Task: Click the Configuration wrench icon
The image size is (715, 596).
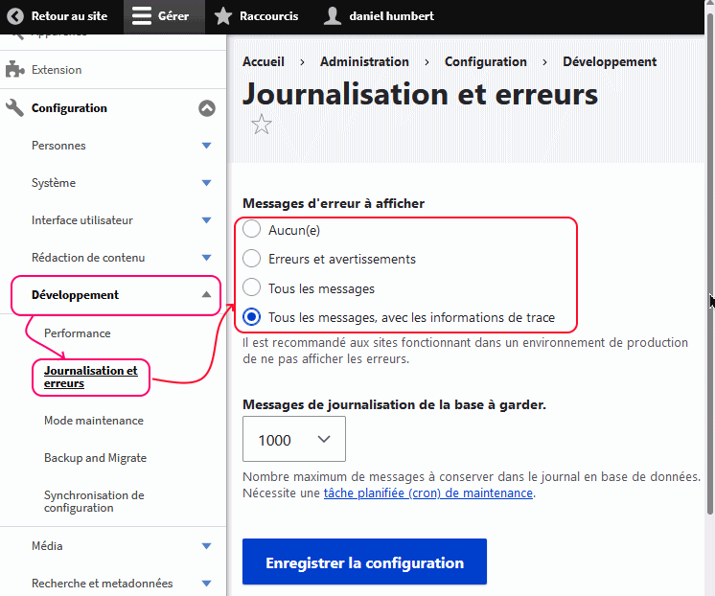Action: pyautogui.click(x=14, y=108)
